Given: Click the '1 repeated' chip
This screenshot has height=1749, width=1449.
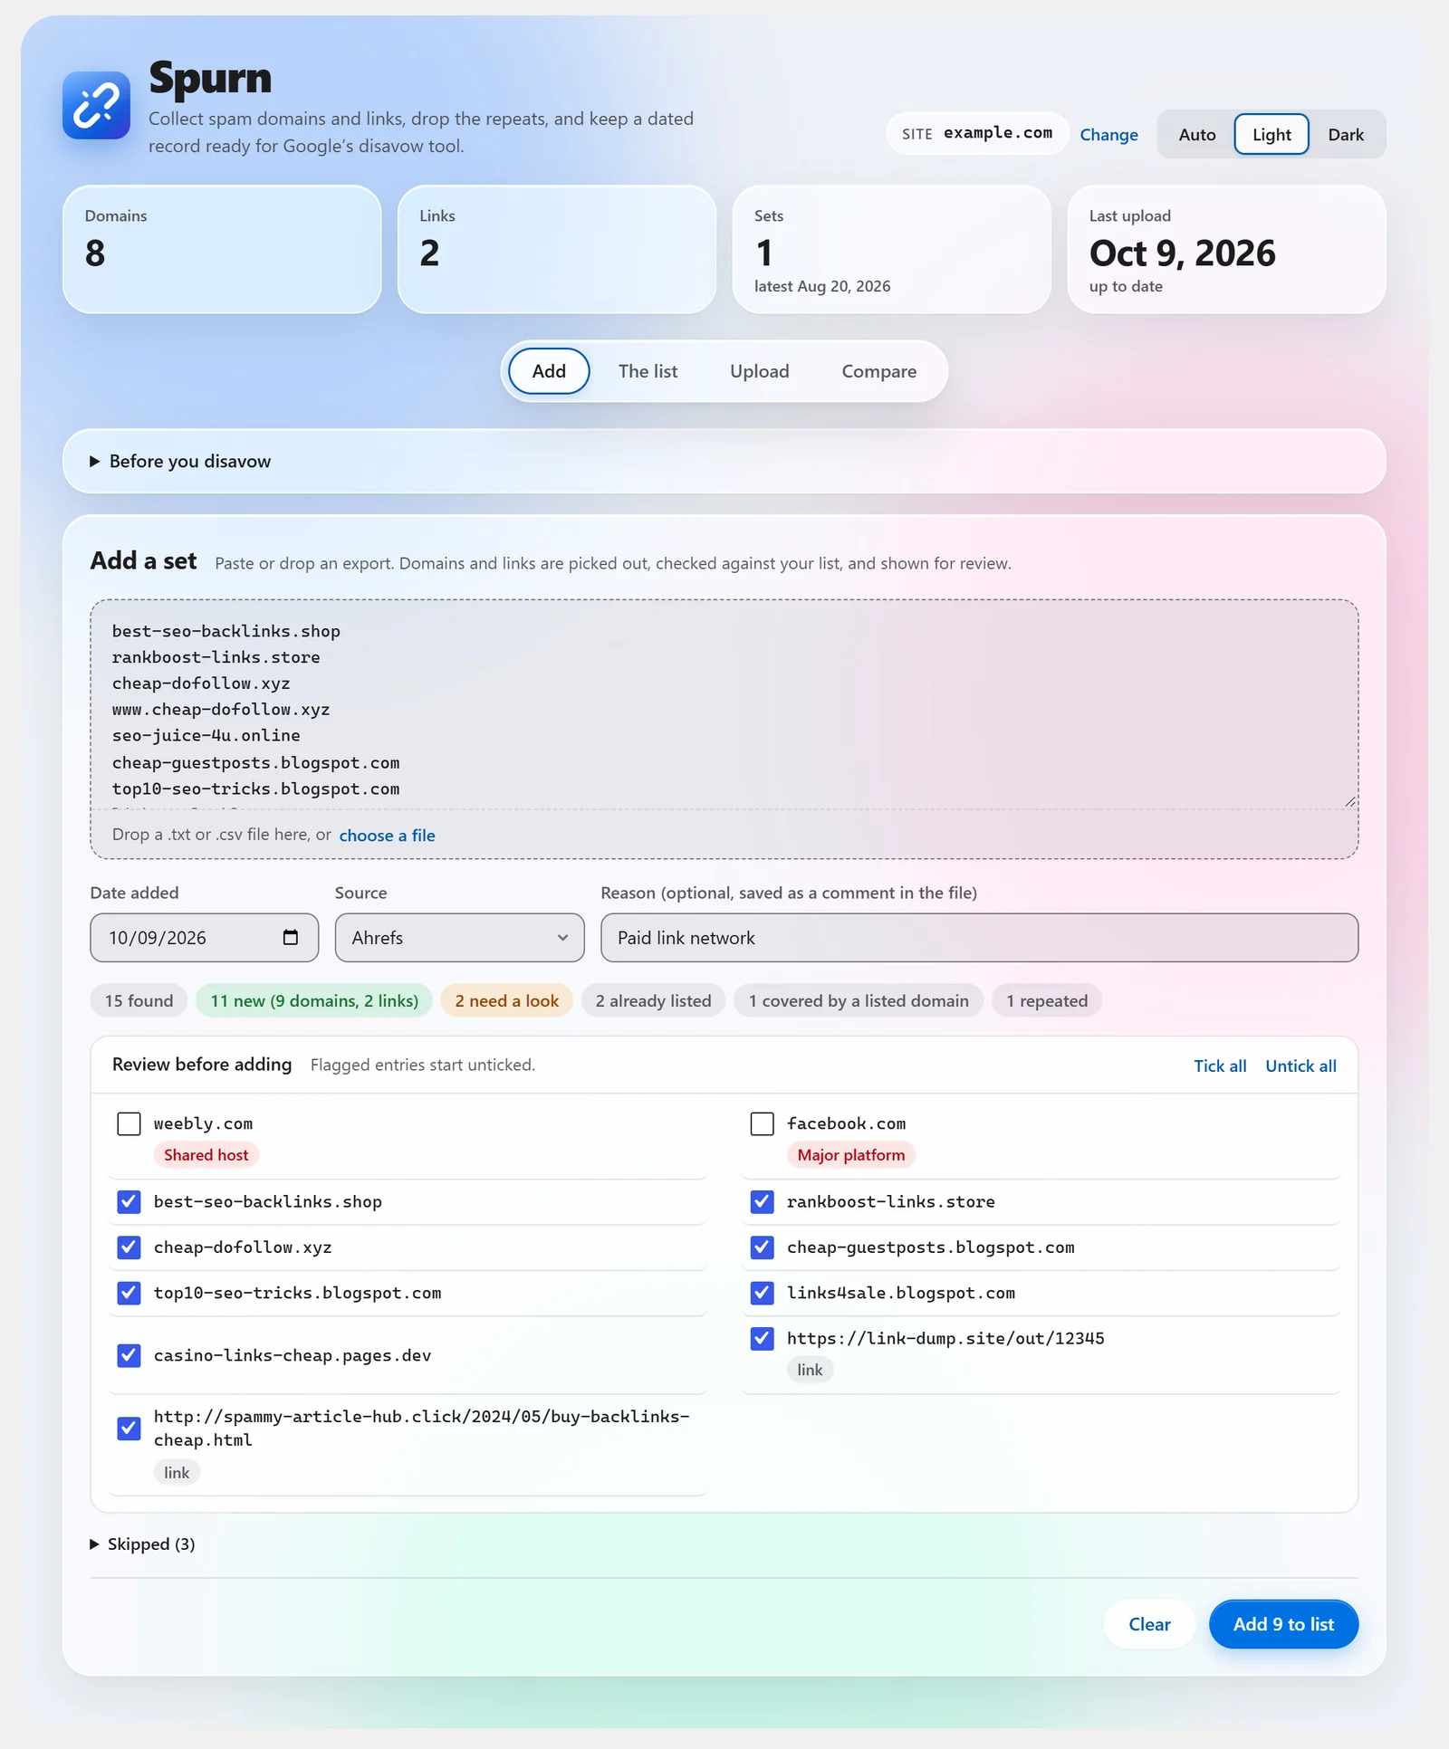Looking at the screenshot, I should pos(1047,1000).
